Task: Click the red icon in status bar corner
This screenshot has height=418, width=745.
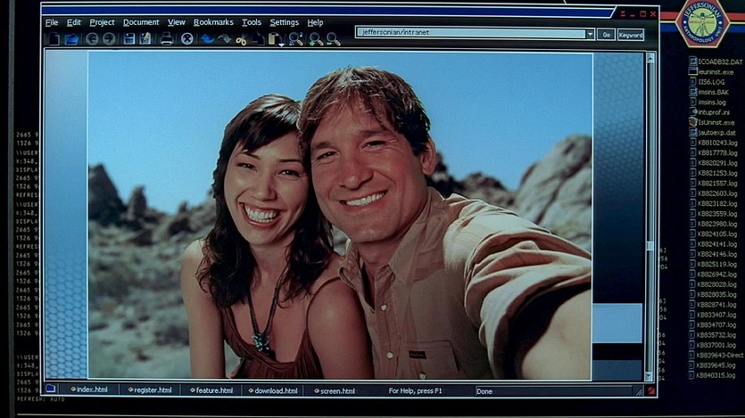Action: coord(650,390)
